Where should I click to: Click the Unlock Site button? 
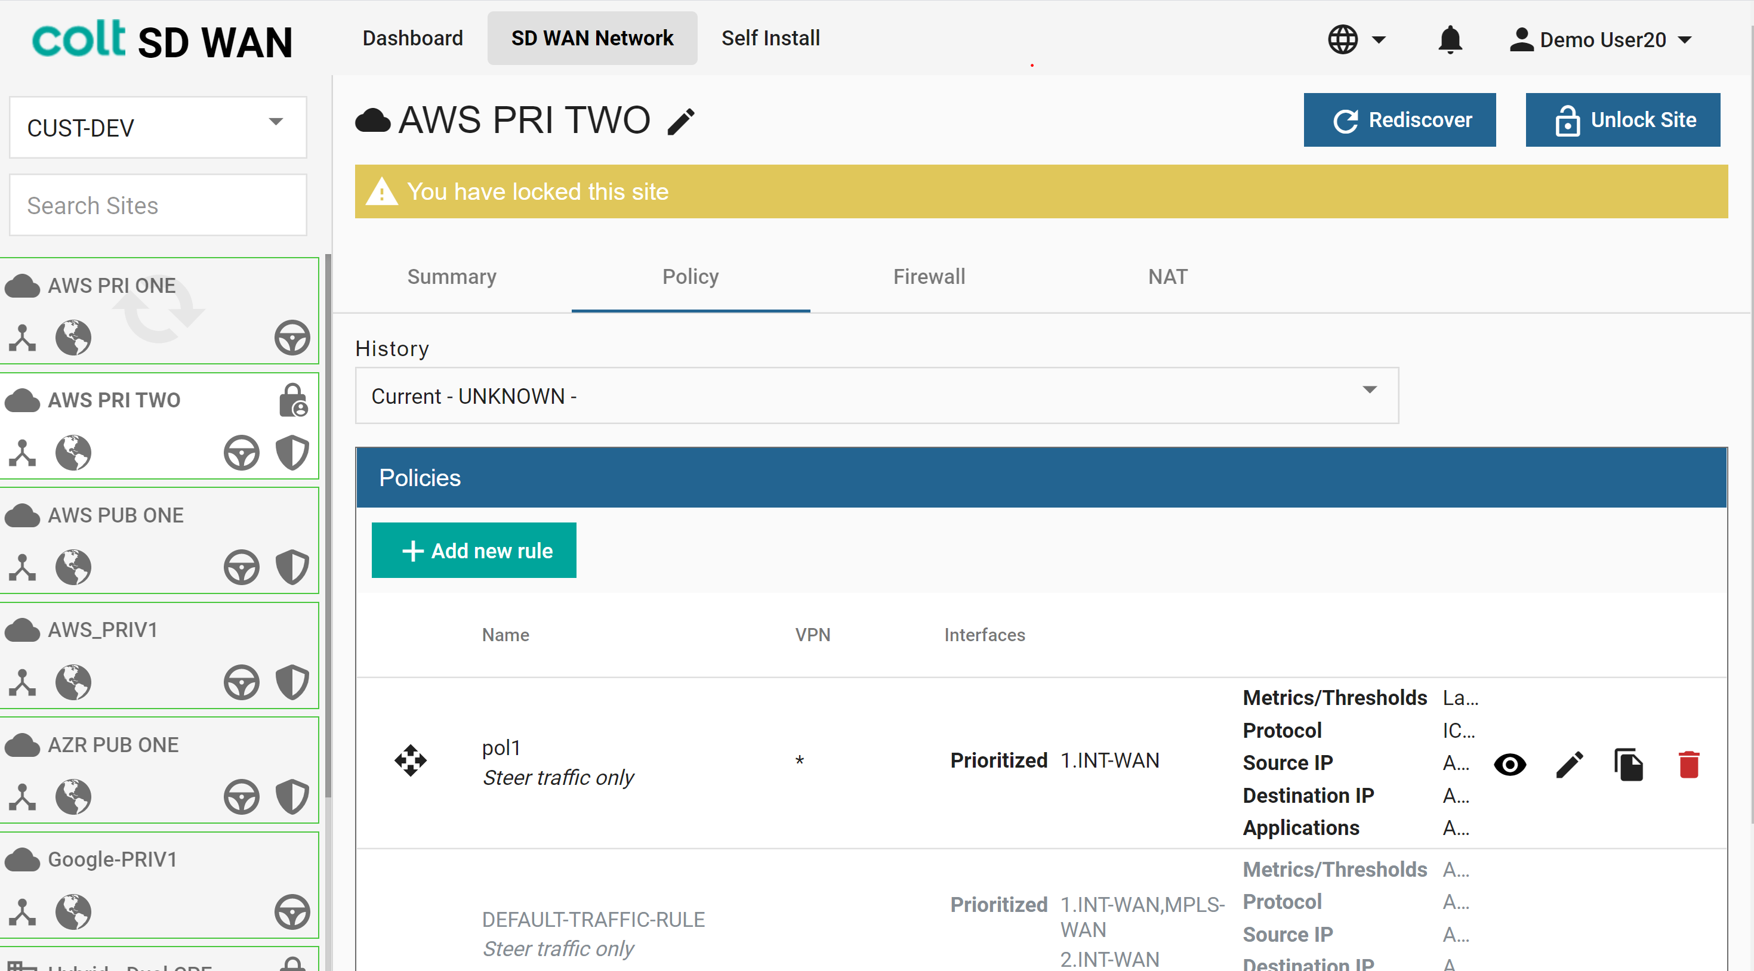tap(1623, 120)
